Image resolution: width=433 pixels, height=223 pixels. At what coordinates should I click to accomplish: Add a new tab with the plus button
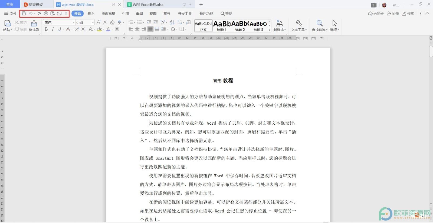(201, 5)
